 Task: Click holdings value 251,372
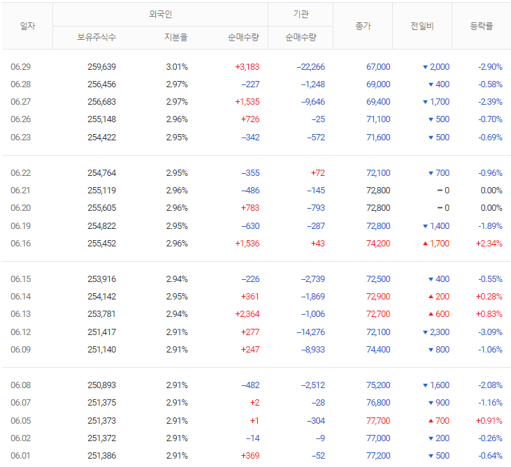(x=101, y=438)
